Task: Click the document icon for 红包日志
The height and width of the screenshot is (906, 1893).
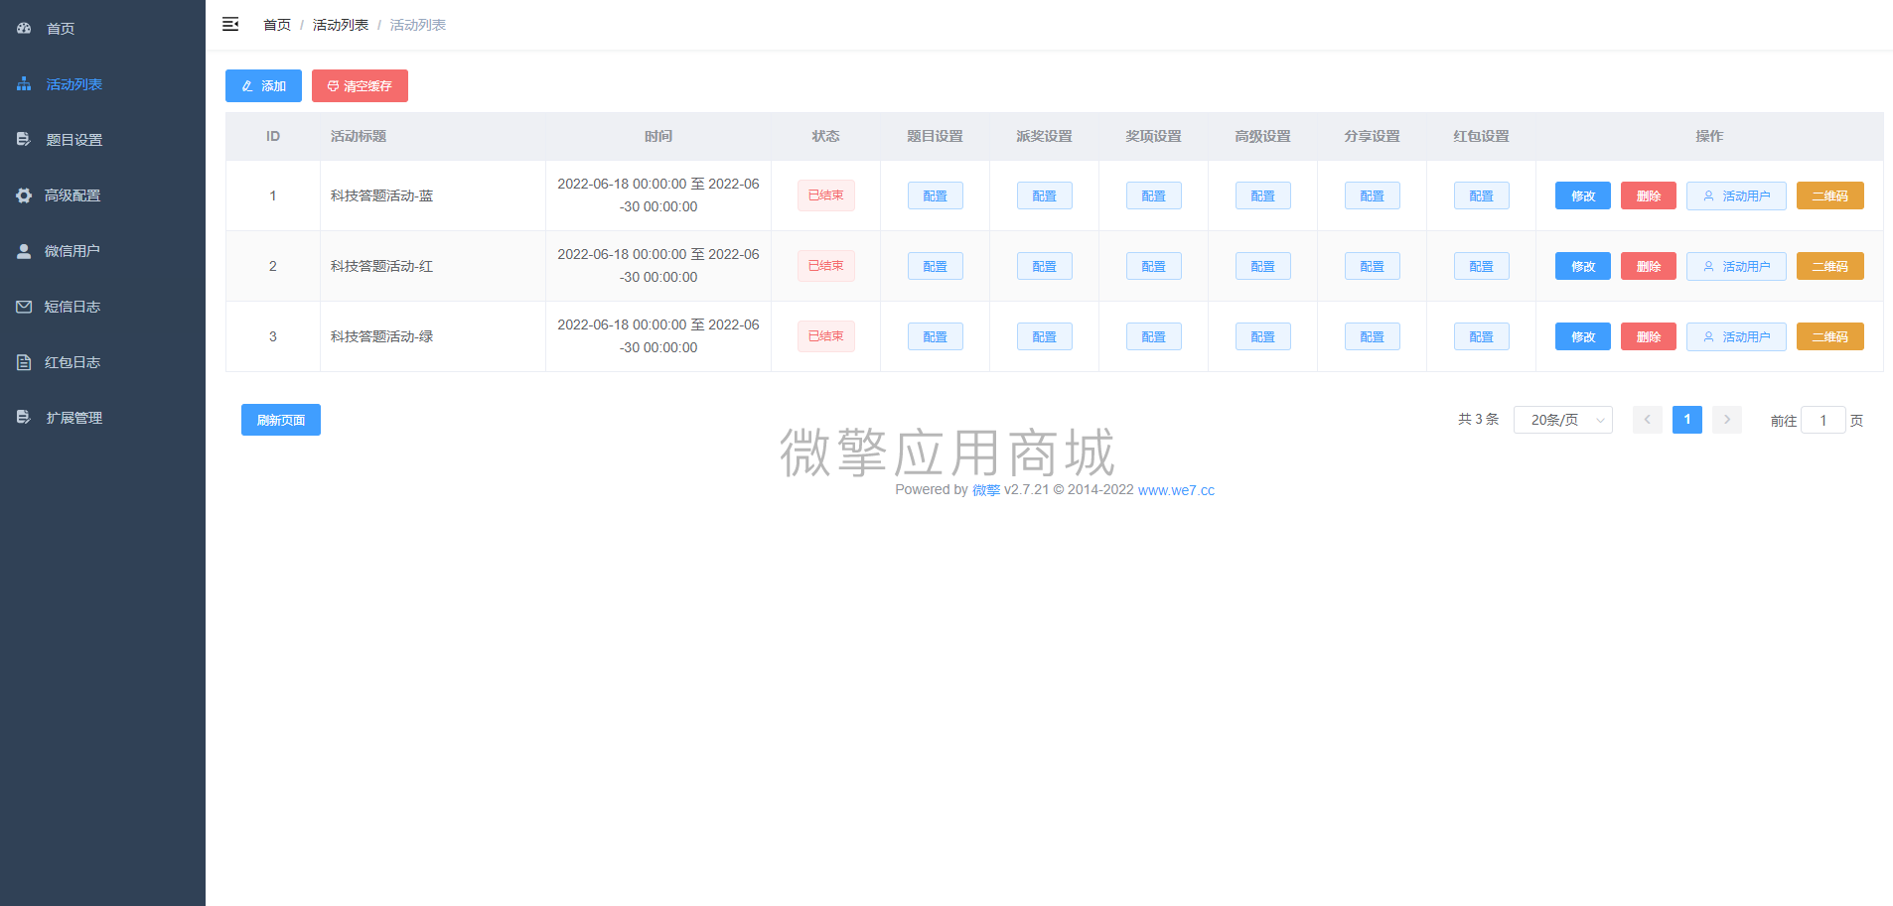Action: (24, 362)
